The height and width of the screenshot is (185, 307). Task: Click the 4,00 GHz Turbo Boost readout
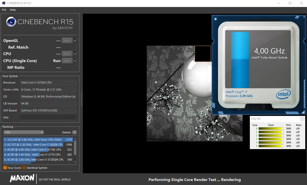[269, 51]
